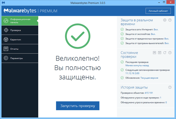
Task: Click Менее минуты назад last scan link
Action: click(x=137, y=66)
